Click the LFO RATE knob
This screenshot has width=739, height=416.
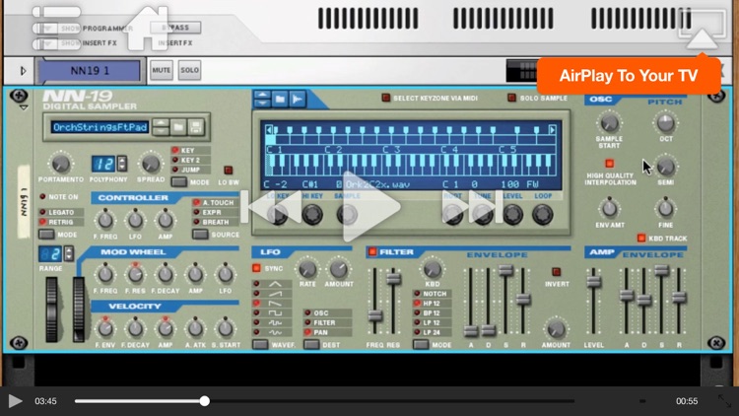pos(307,269)
